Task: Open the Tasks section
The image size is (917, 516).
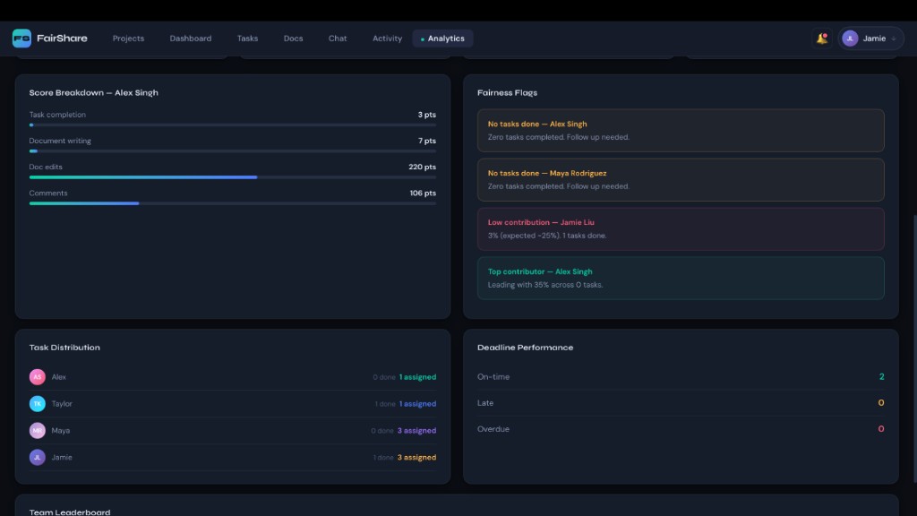Action: click(x=247, y=39)
